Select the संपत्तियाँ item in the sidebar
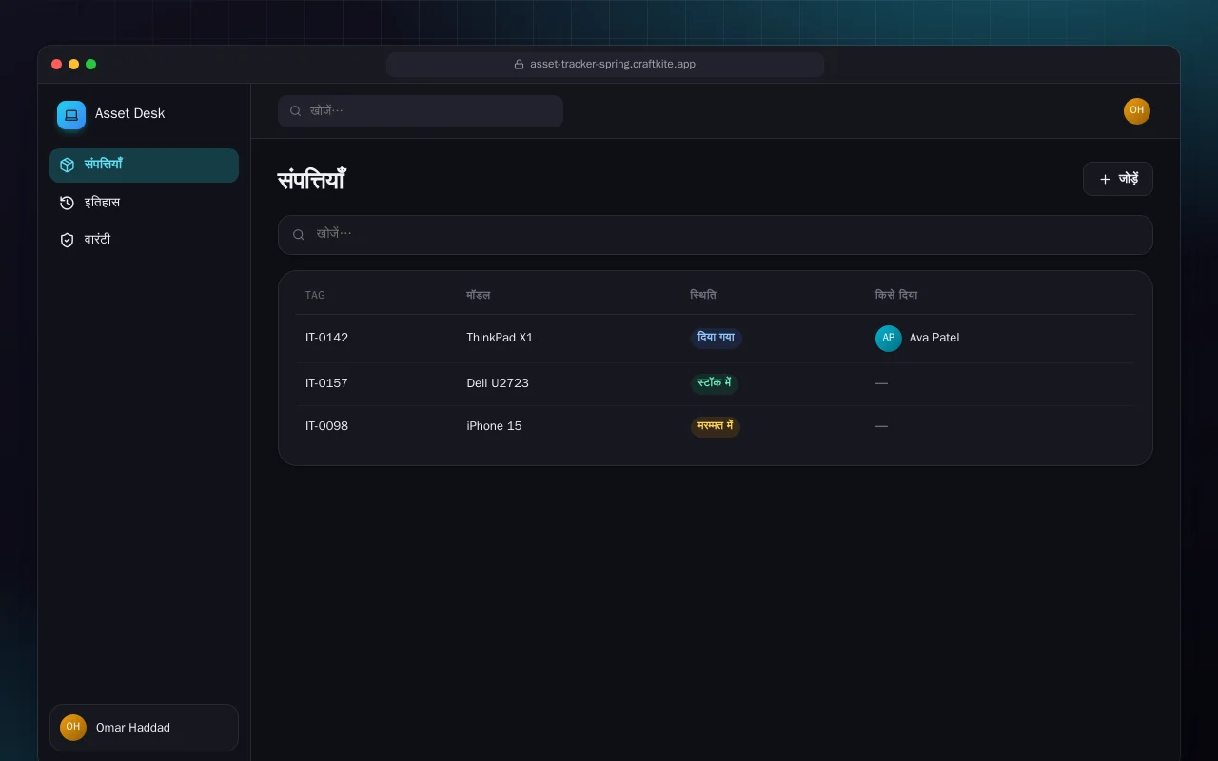1218x761 pixels. pyautogui.click(x=144, y=166)
